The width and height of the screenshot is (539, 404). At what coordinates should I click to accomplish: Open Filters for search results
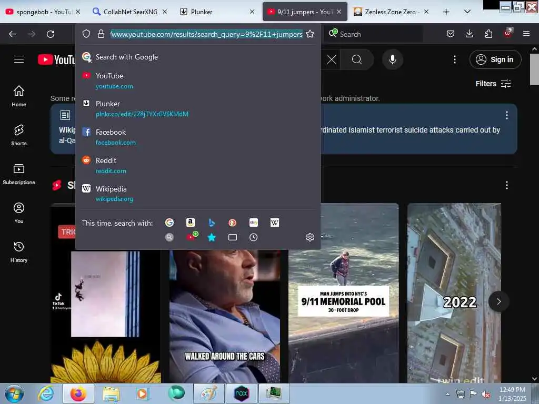(x=493, y=84)
